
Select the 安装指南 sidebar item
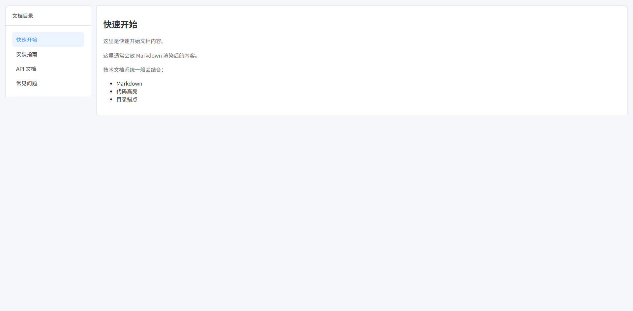pos(48,54)
